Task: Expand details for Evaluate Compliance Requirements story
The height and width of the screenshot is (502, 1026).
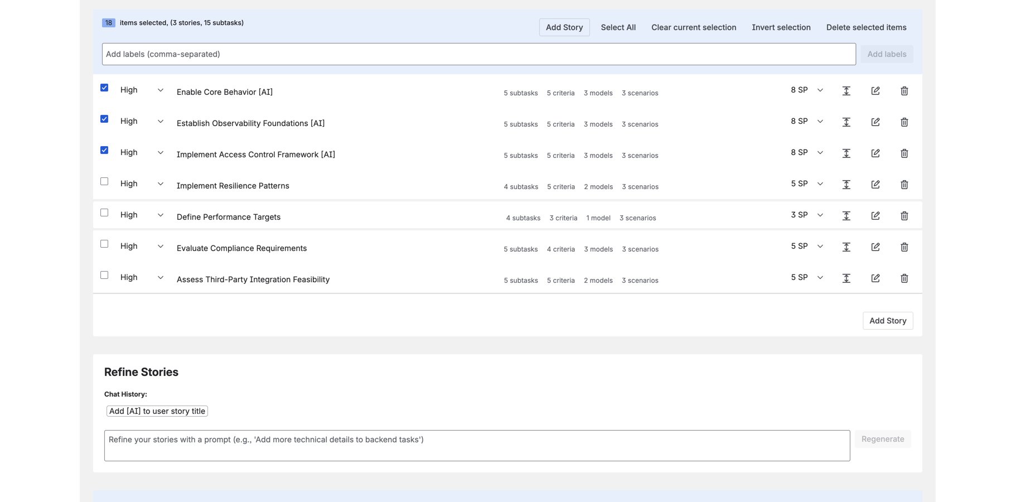Action: tap(846, 247)
